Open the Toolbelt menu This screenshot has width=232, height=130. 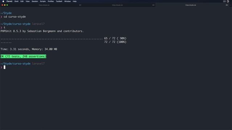[x=59, y=1]
